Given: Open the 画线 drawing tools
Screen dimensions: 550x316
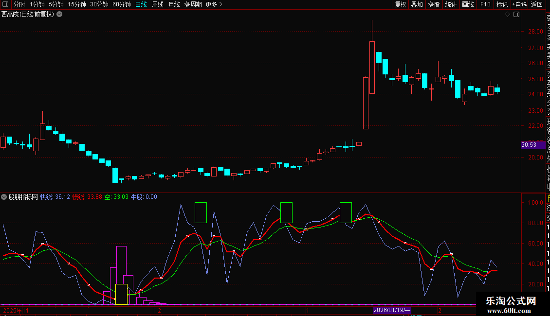Looking at the screenshot, I should pyautogui.click(x=468, y=4).
